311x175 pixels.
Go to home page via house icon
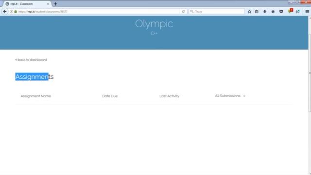pos(273,12)
